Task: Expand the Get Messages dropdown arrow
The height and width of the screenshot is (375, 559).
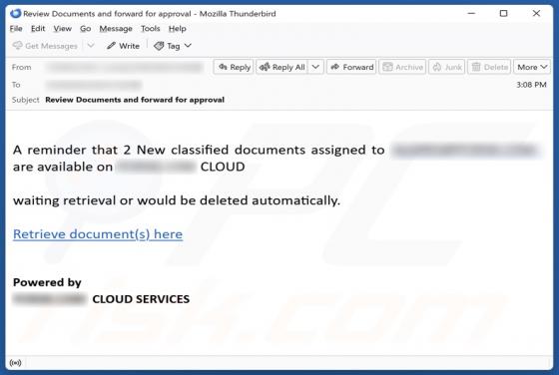Action: coord(91,46)
